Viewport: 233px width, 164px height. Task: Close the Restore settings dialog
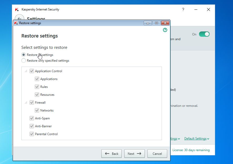[165, 23]
